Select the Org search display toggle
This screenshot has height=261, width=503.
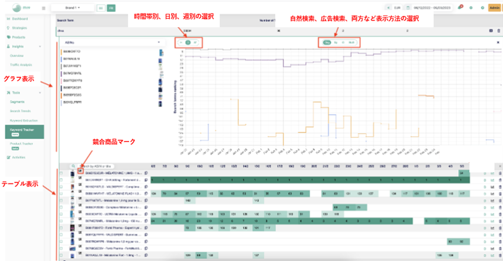[x=327, y=43]
